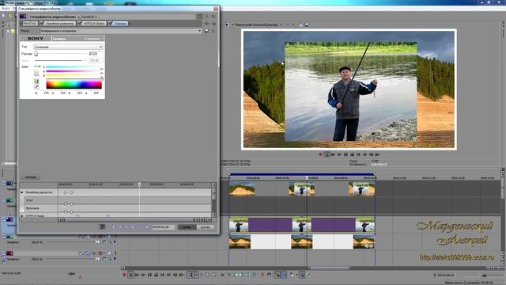This screenshot has width=506, height=285.
Task: Click the main timeline horizontal scrollbar
Action: coord(330,268)
